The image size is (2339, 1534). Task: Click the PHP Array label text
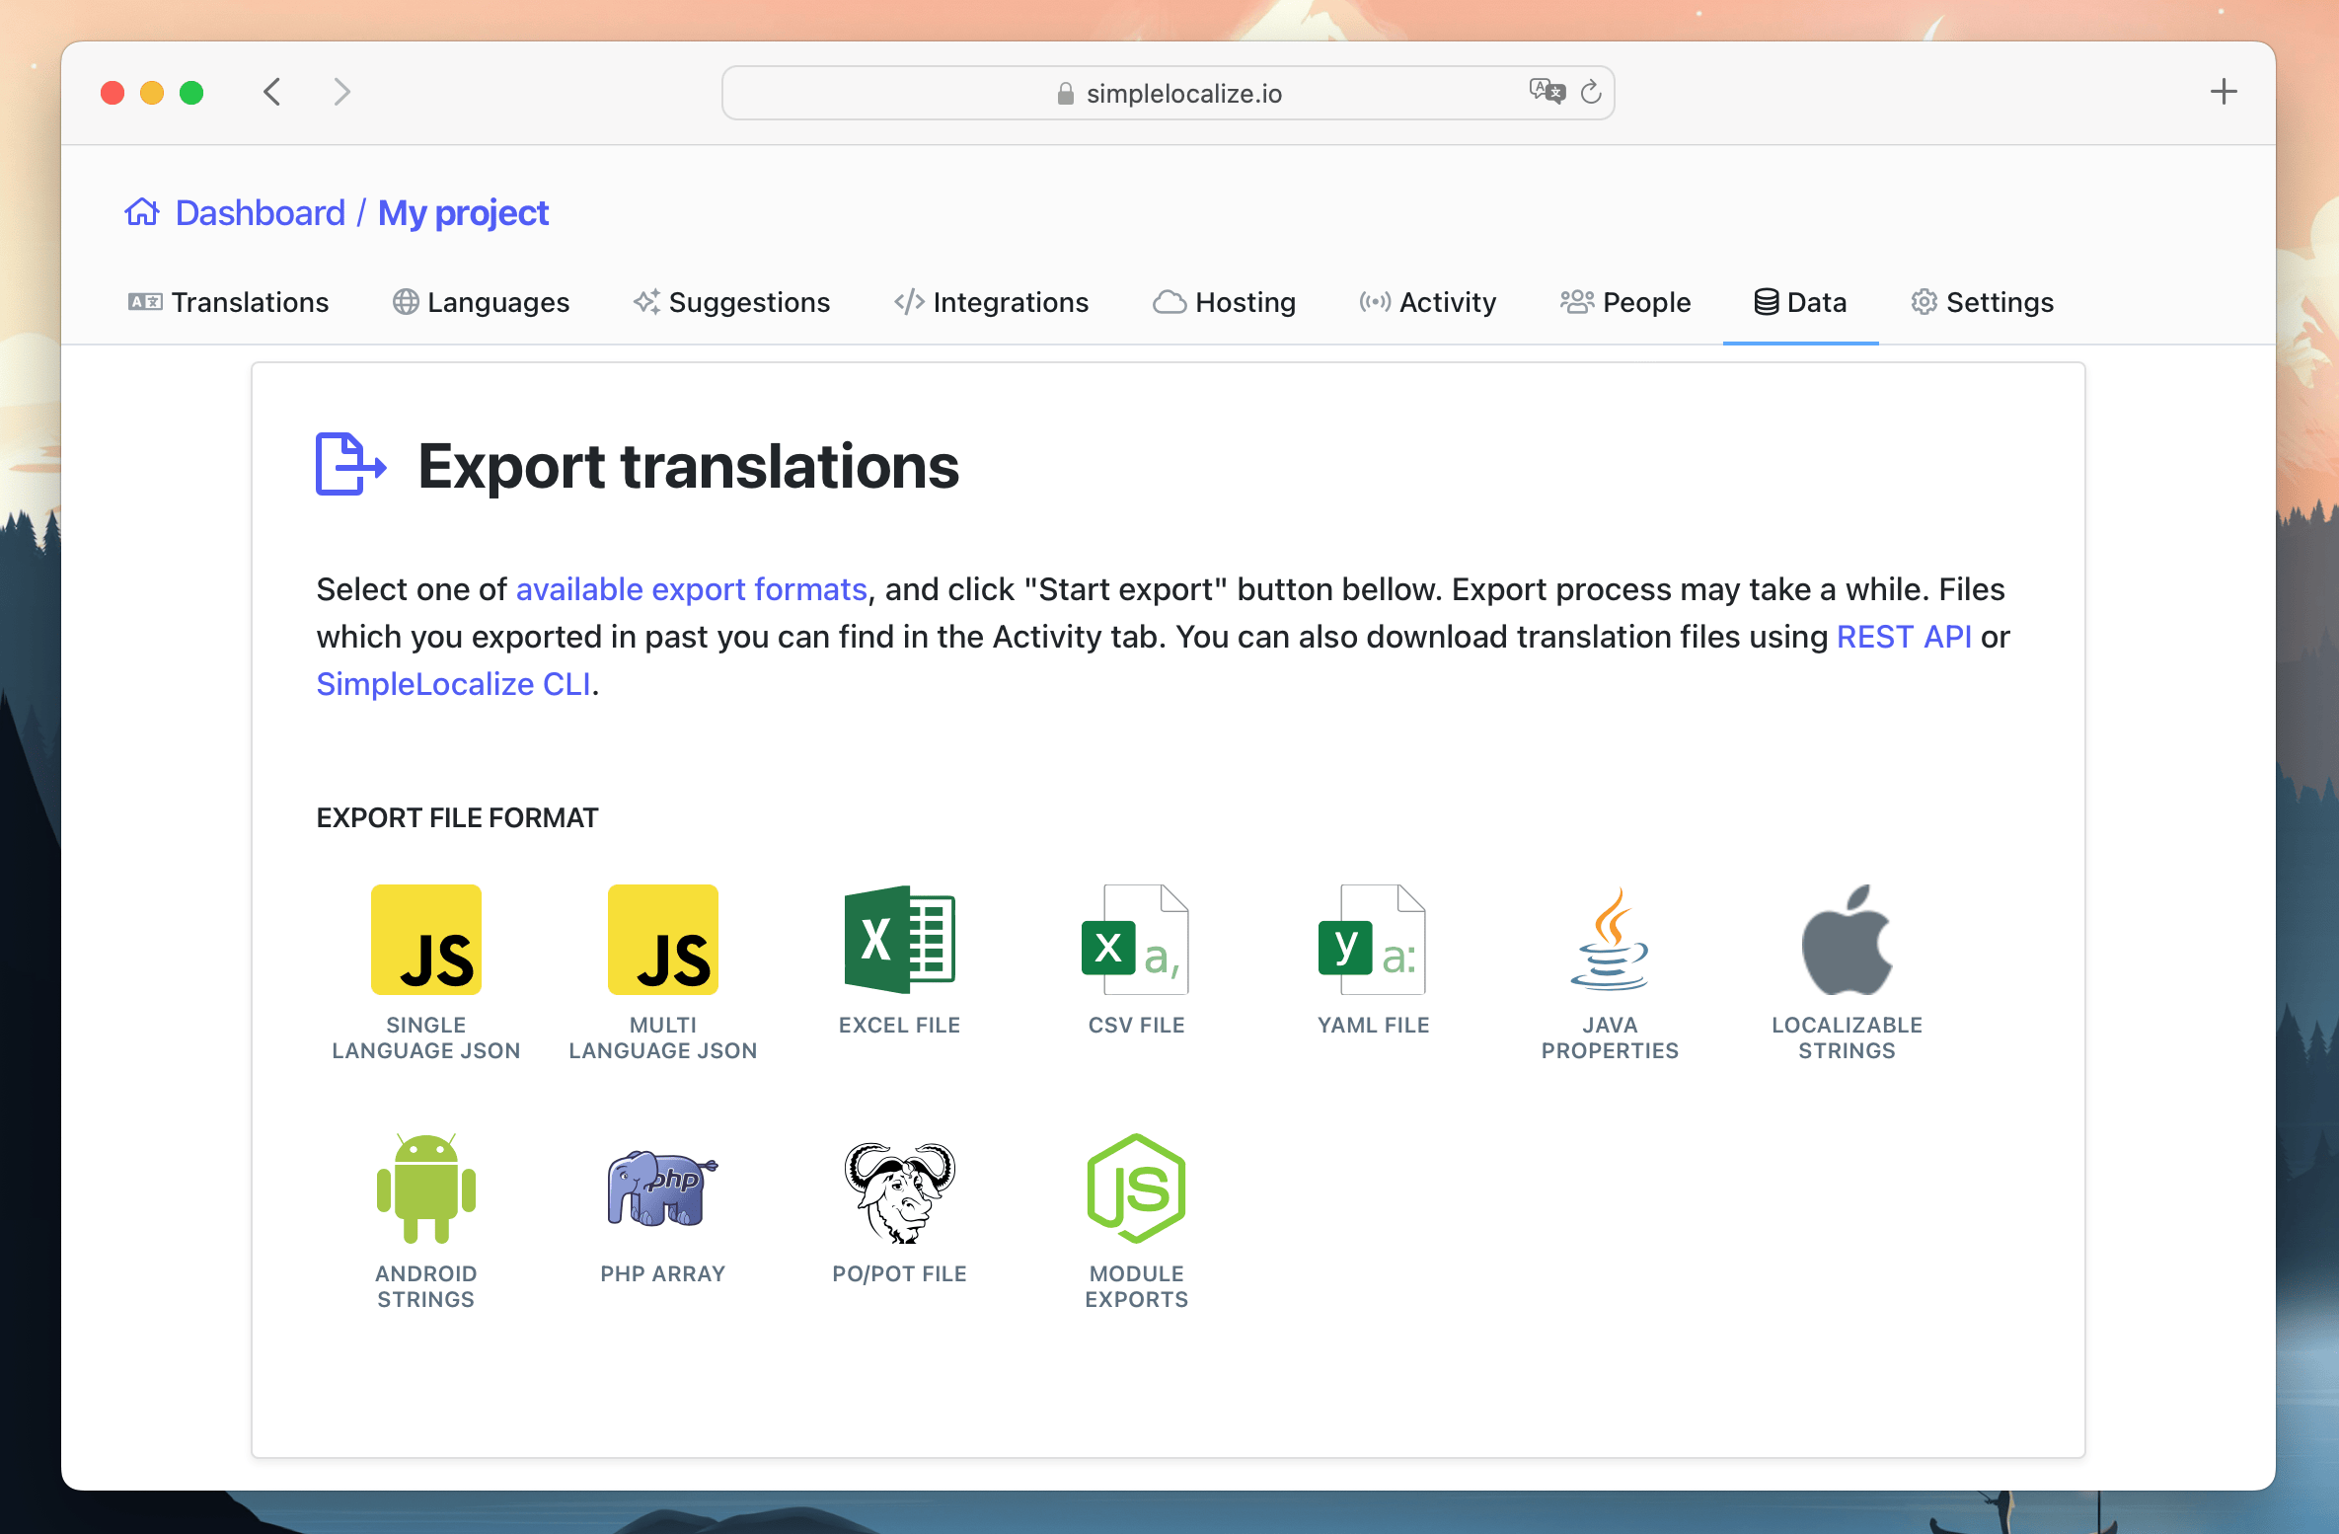[663, 1273]
